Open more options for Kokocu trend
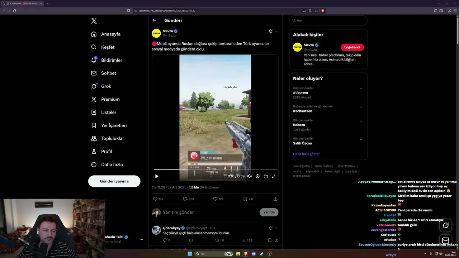Screen dimensions: 459x258 pyautogui.click(x=362, y=121)
